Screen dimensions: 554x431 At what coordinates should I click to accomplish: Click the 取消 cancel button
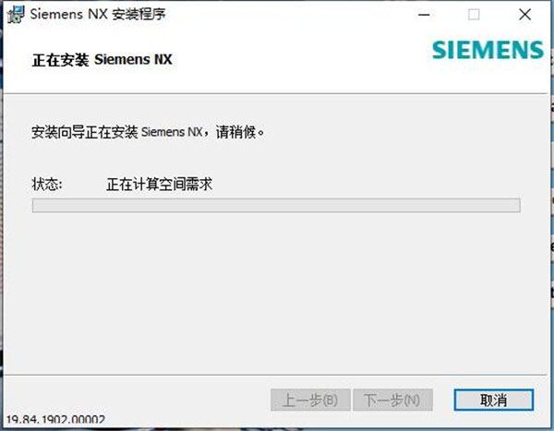point(494,400)
